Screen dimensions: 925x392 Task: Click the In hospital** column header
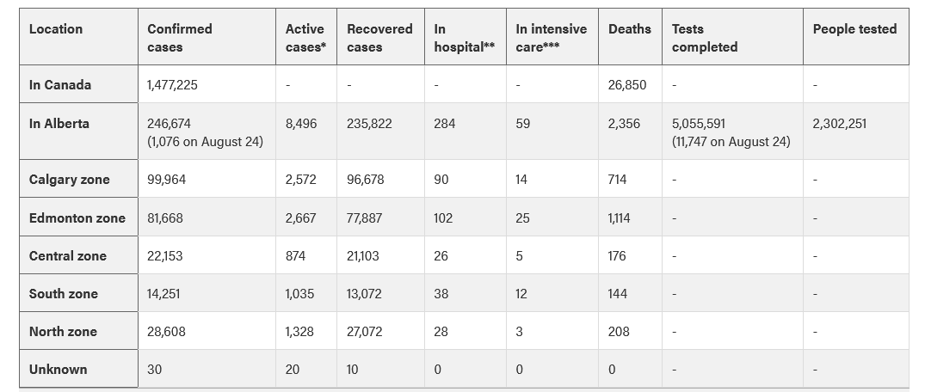click(x=465, y=38)
